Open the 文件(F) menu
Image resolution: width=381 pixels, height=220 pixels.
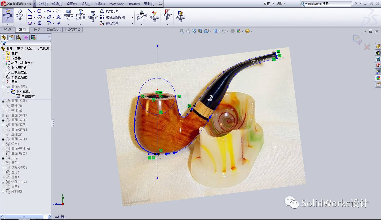[43, 4]
